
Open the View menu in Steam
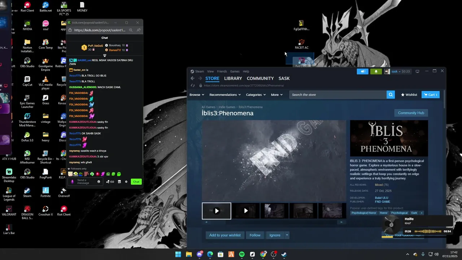coord(210,71)
